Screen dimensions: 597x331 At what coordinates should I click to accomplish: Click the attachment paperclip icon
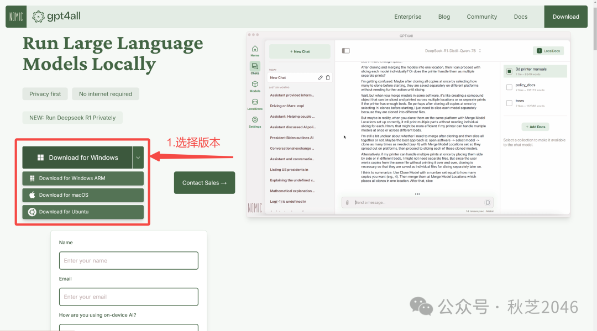(347, 202)
